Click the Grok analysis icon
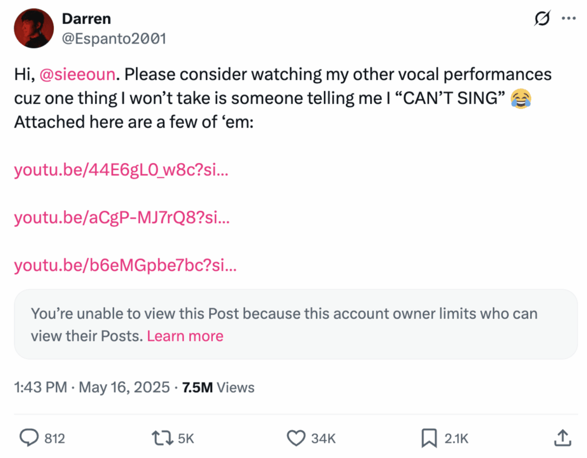 click(542, 18)
